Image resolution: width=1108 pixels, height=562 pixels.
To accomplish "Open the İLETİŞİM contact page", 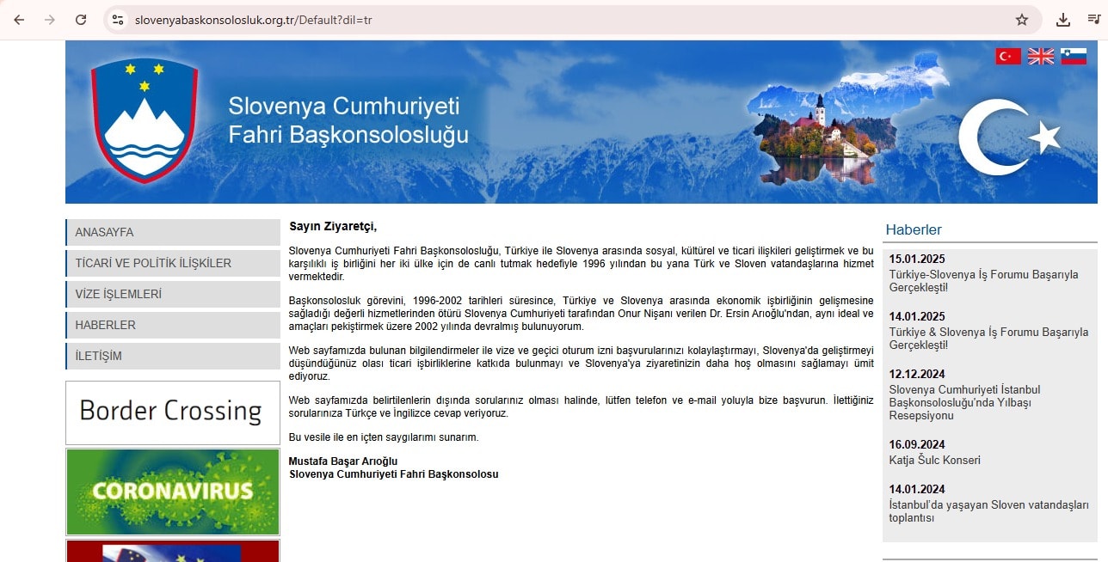I will [173, 356].
